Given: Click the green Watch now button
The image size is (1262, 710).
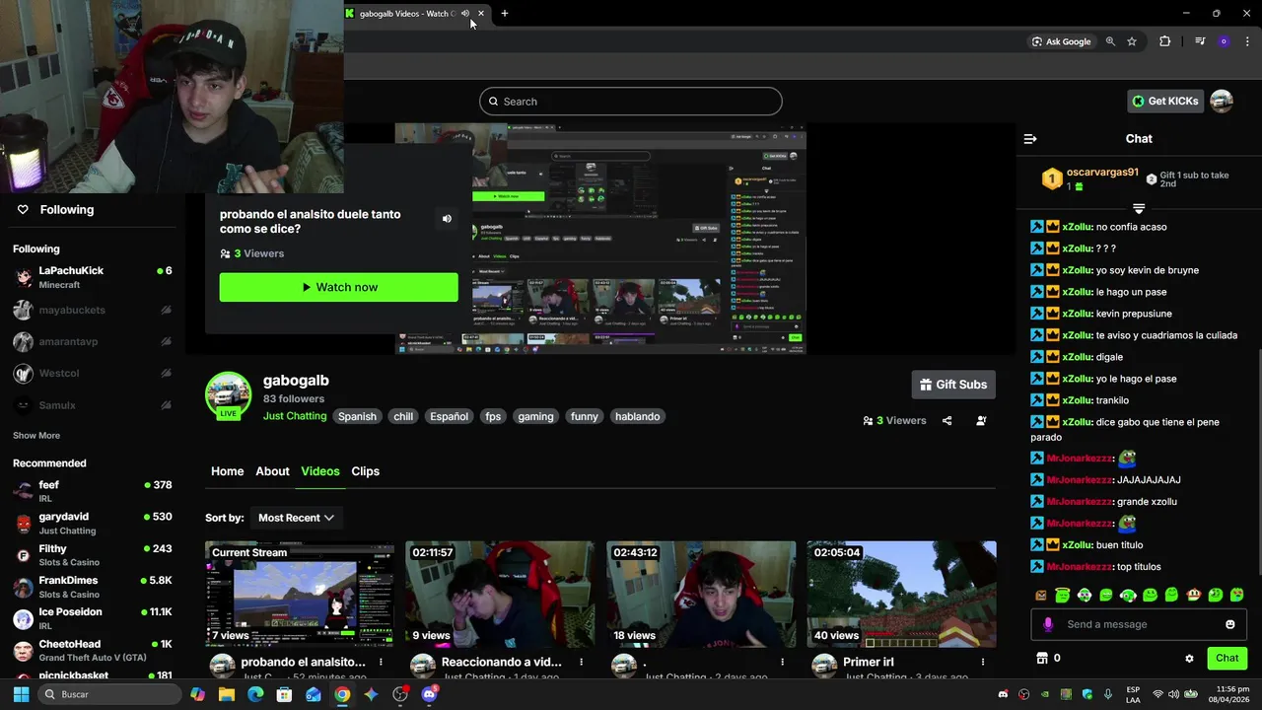Looking at the screenshot, I should [338, 287].
